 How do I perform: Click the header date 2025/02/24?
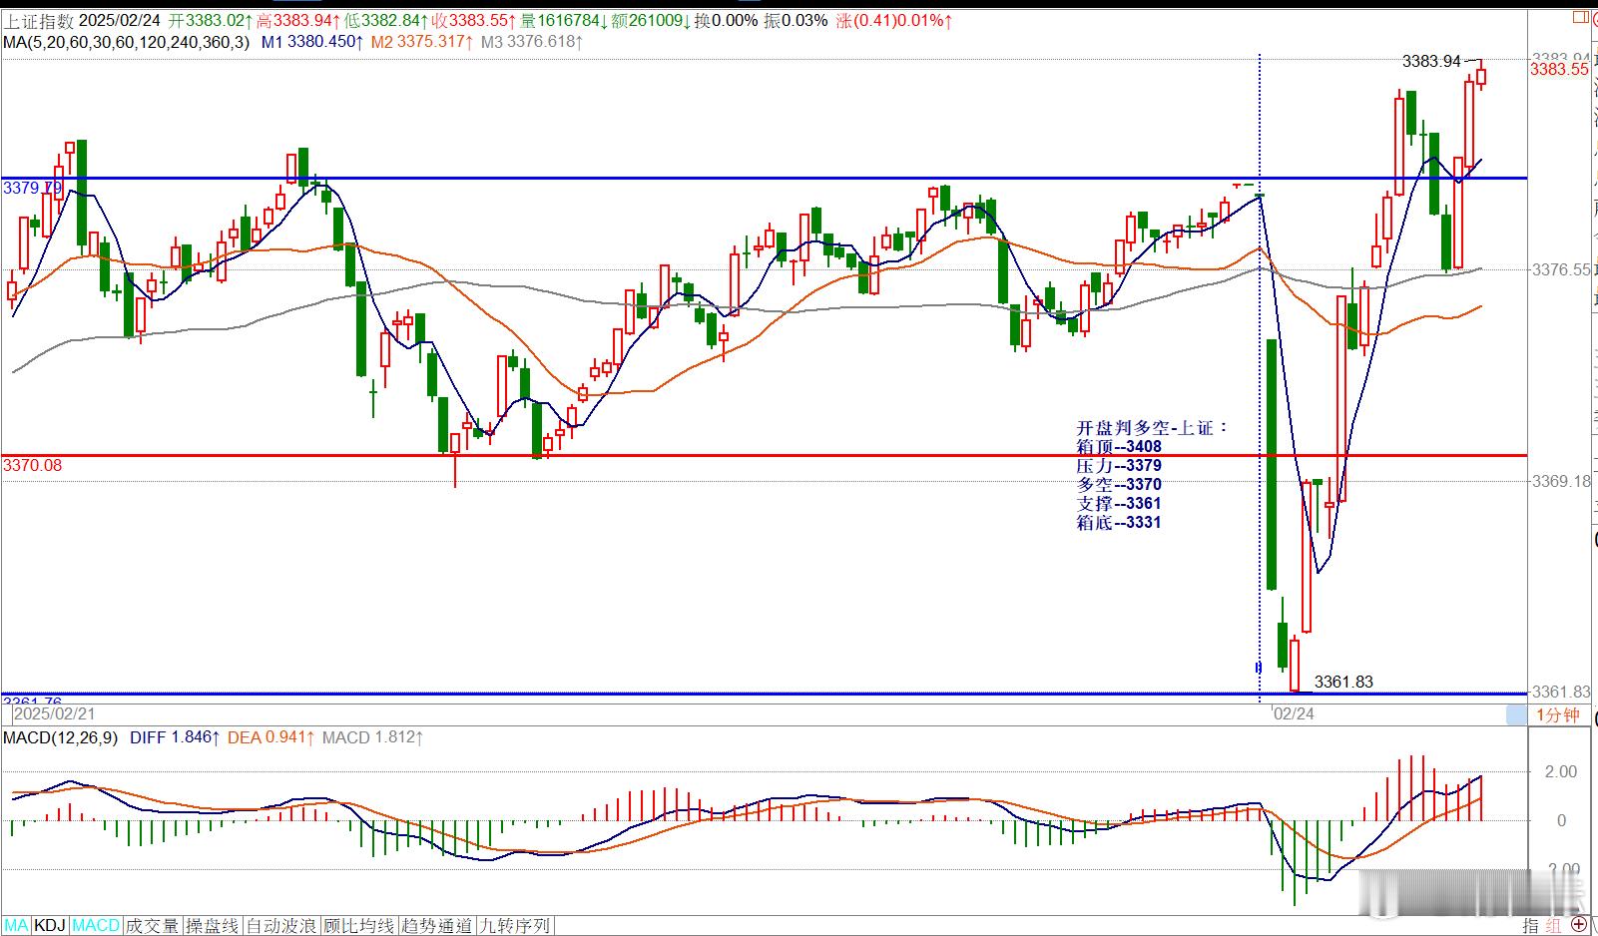[x=120, y=20]
